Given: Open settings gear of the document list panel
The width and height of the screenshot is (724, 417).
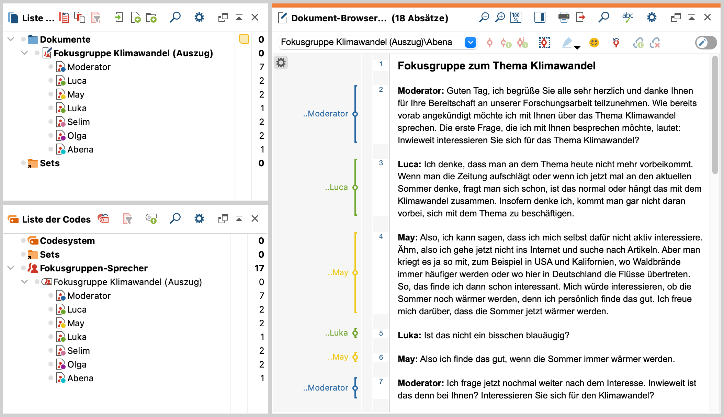Looking at the screenshot, I should 199,17.
